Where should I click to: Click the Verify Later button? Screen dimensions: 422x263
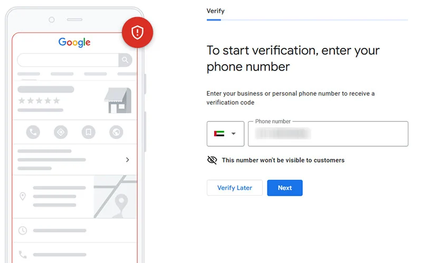(x=234, y=188)
